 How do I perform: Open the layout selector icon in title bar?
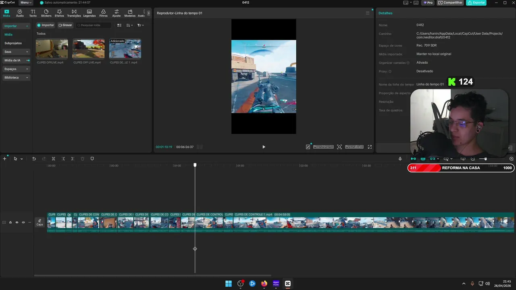tap(406, 2)
